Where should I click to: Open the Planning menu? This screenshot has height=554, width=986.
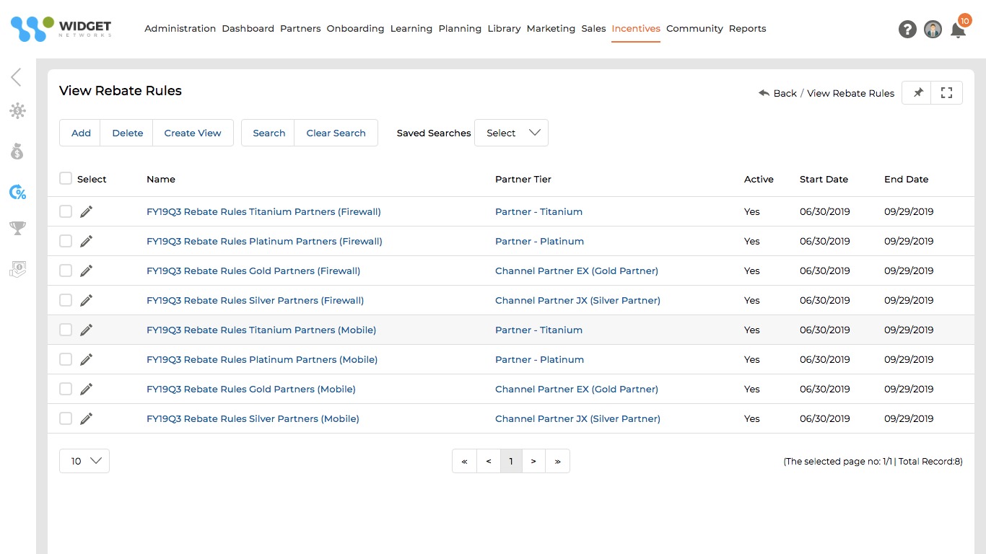[460, 29]
